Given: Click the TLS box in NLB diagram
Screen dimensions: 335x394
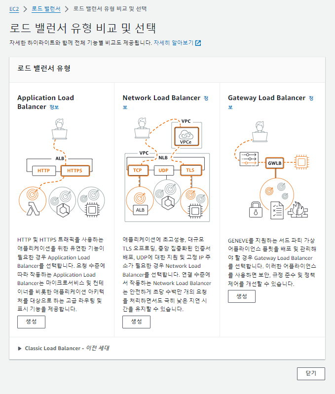Looking at the screenshot, I should pyautogui.click(x=190, y=170).
